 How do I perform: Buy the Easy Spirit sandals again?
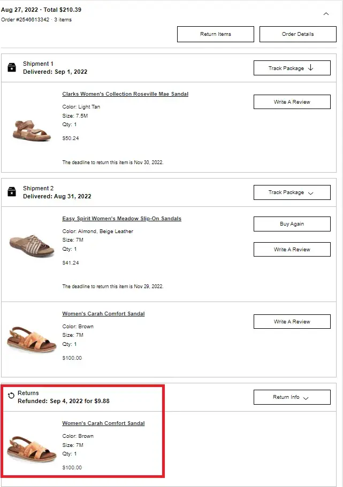pos(292,224)
